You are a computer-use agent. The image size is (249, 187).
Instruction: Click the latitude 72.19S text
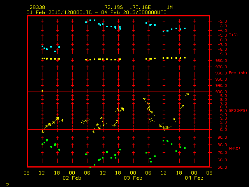point(113,7)
